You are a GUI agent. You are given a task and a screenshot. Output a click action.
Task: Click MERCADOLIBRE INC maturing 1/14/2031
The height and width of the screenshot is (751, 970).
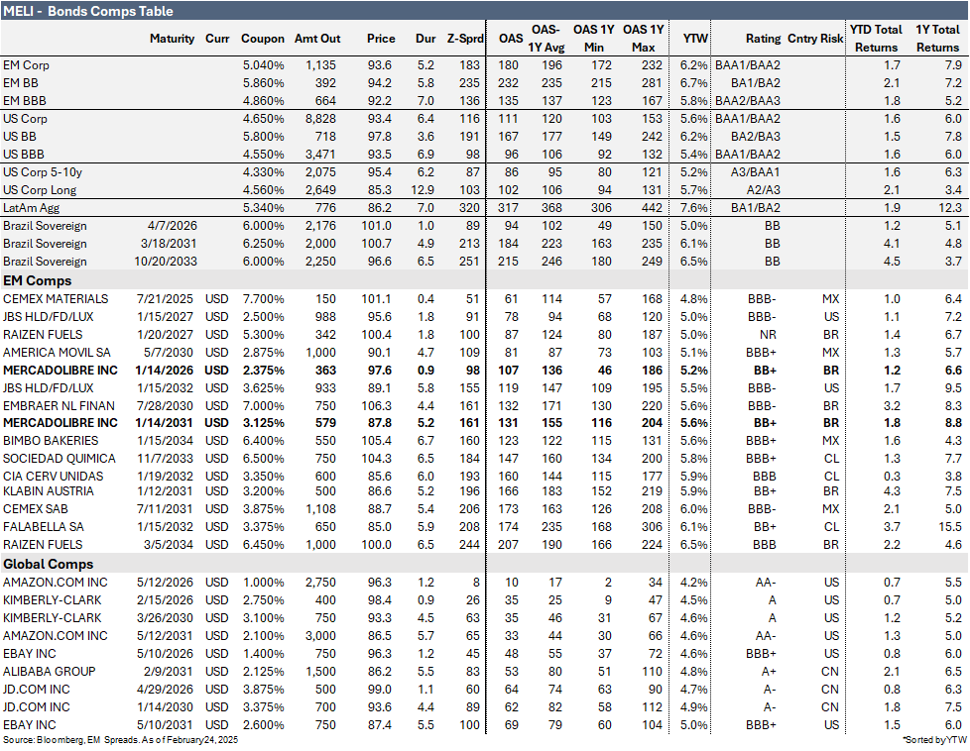(61, 423)
